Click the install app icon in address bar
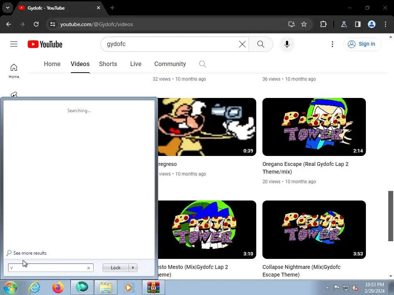 click(292, 24)
